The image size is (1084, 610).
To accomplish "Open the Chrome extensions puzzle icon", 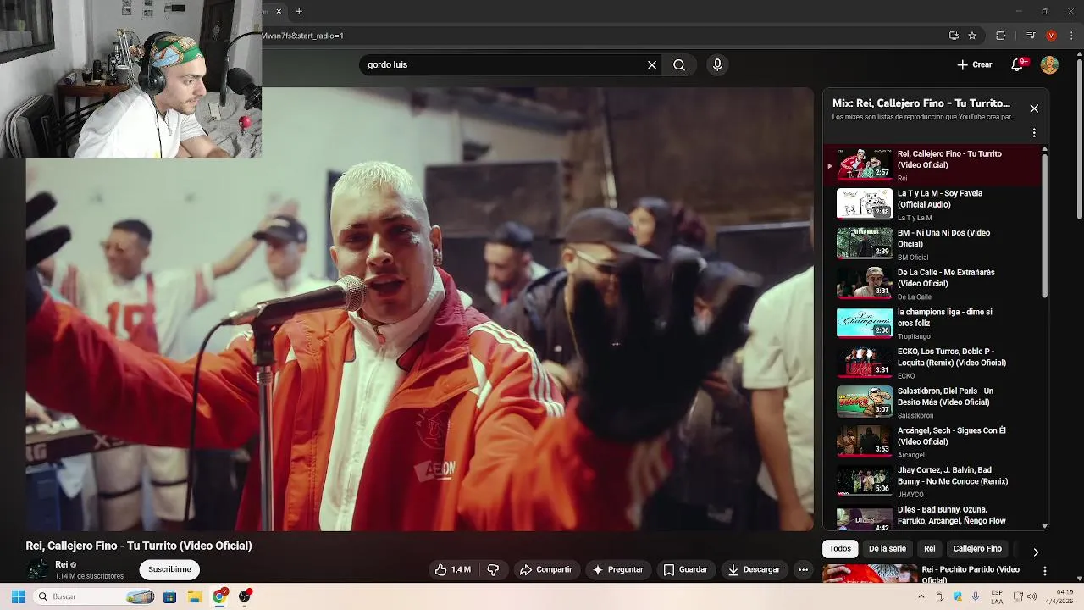I will tap(1000, 36).
